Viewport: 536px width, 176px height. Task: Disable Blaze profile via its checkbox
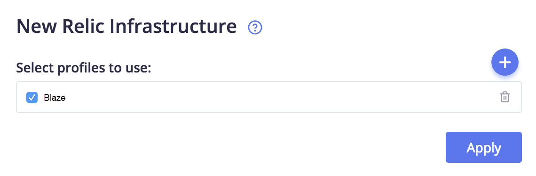click(x=32, y=97)
